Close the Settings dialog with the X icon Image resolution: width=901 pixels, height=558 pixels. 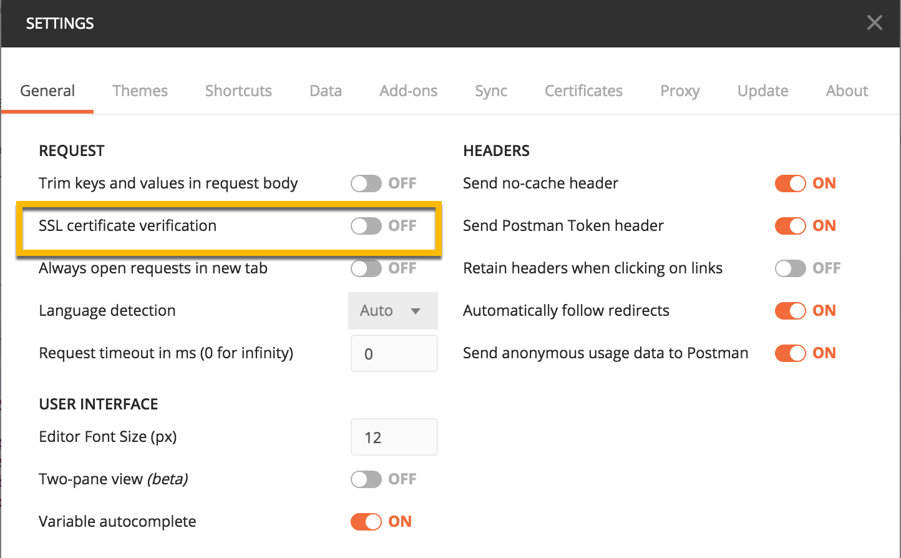(x=874, y=23)
